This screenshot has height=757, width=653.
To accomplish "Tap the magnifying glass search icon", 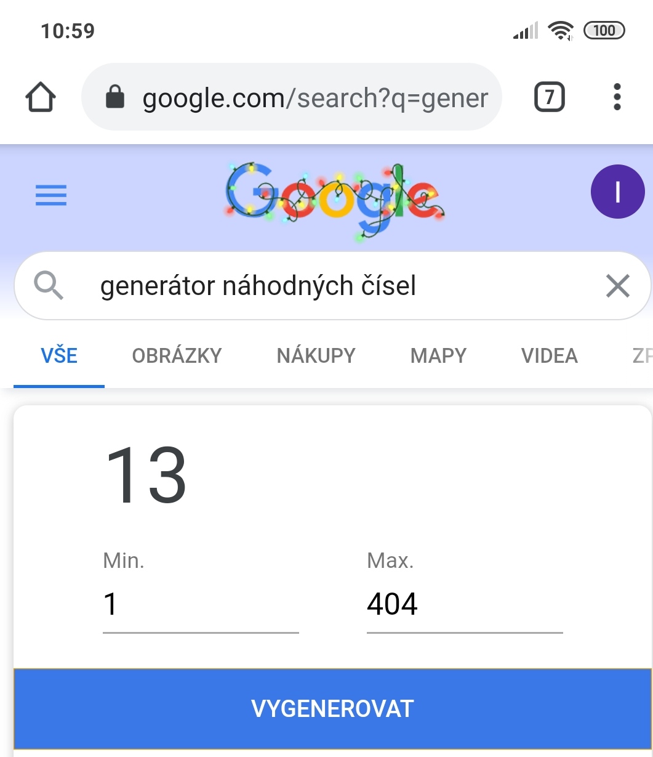I will tap(49, 286).
